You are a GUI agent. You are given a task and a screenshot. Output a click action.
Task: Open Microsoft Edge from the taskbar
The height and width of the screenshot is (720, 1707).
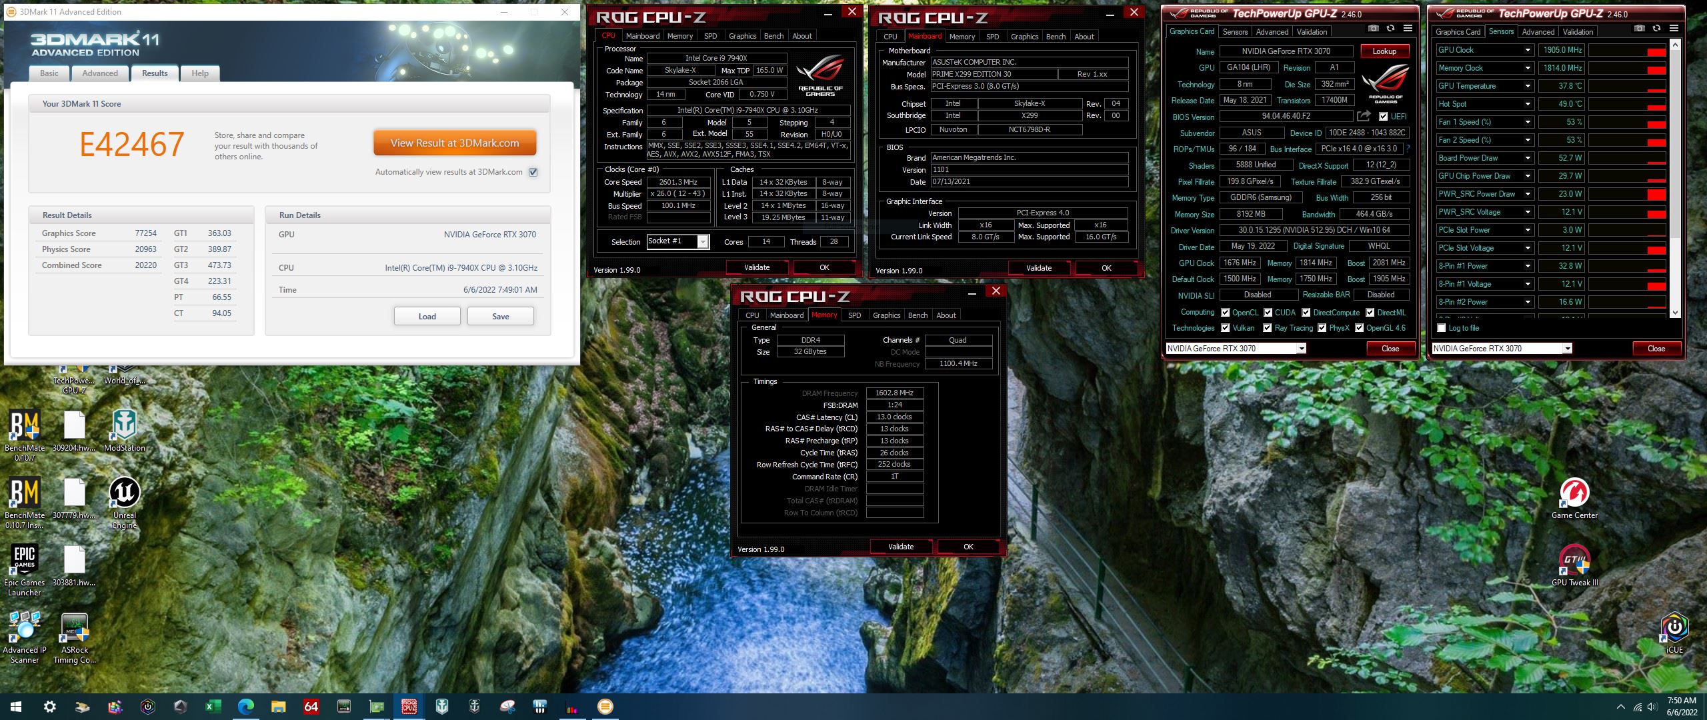(x=246, y=707)
